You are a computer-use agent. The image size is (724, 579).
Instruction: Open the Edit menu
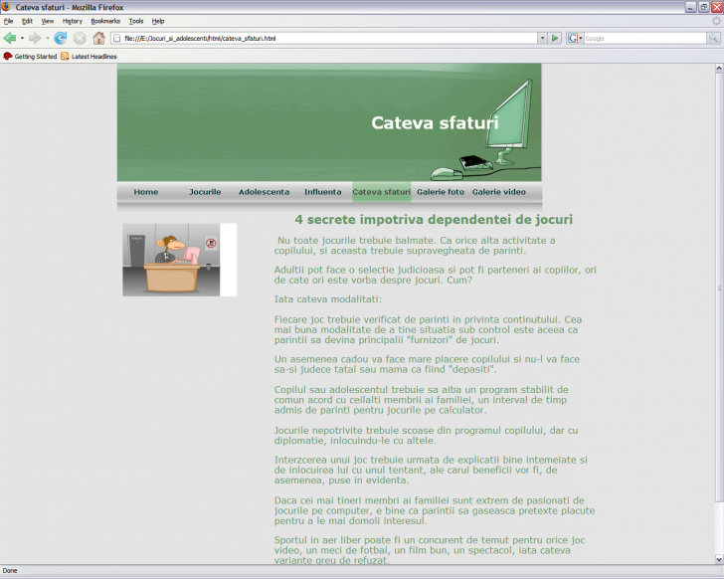(x=27, y=21)
